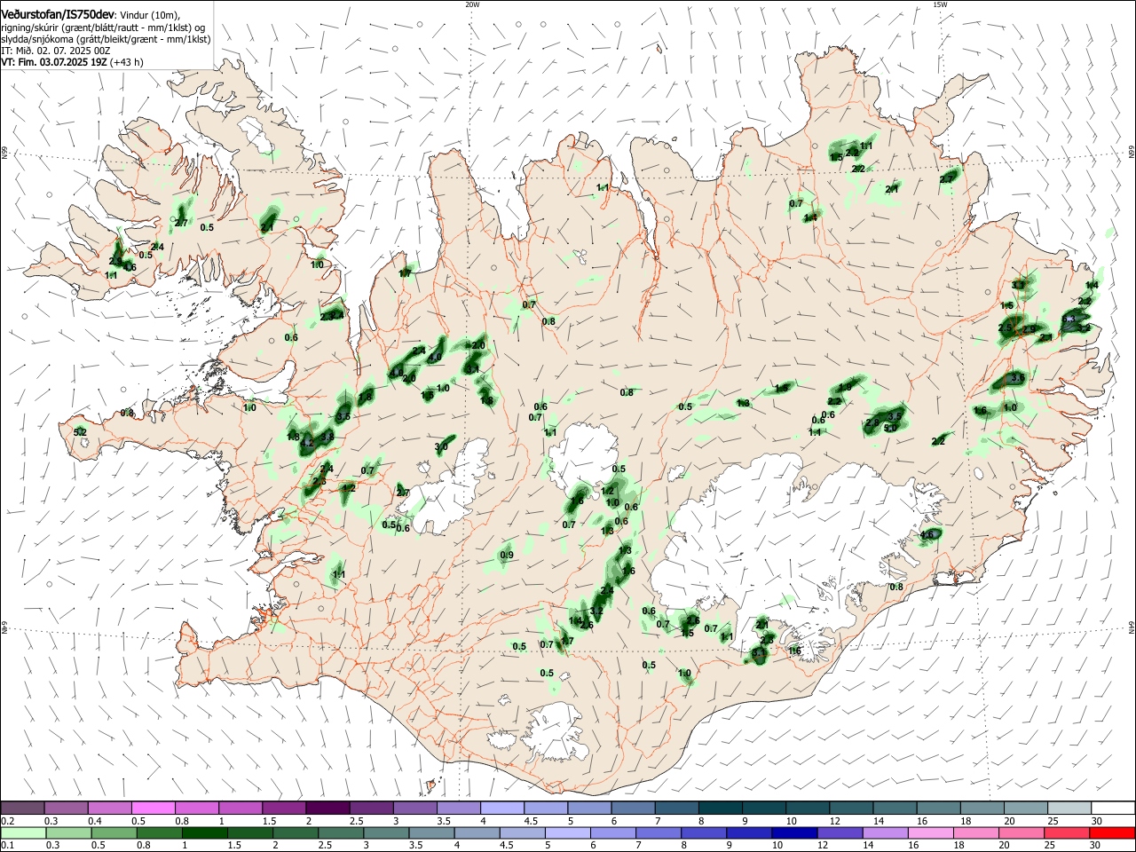
Task: Select lower legend bright red swatch at 30
Action: point(1111,832)
